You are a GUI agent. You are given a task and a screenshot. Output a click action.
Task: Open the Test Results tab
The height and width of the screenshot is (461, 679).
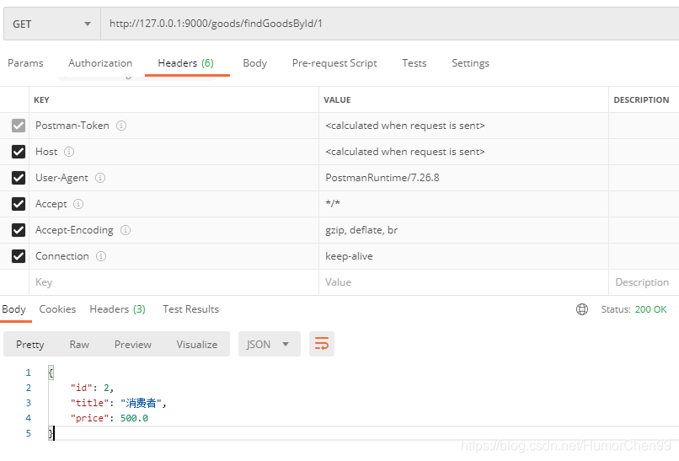tap(191, 309)
